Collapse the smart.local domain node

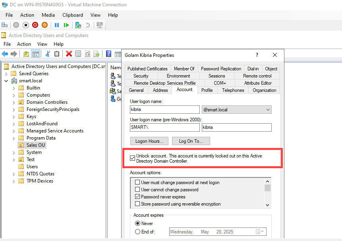[6, 81]
